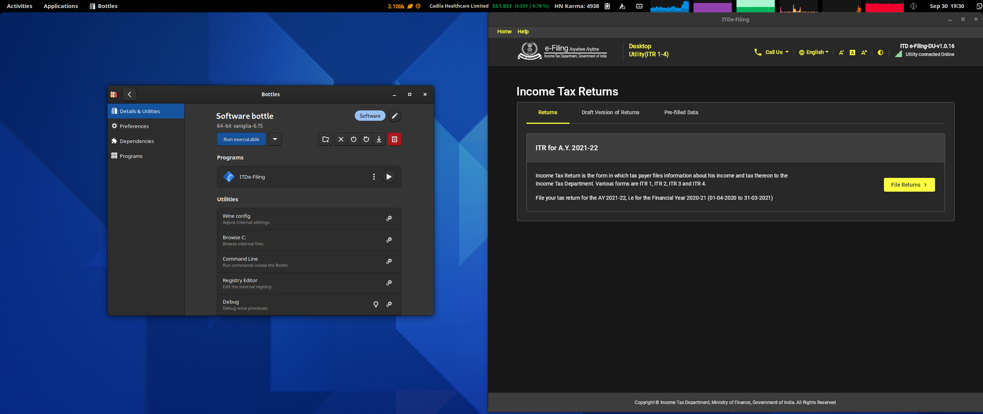The width and height of the screenshot is (983, 414).
Task: Click the Run executable button
Action: coord(242,139)
